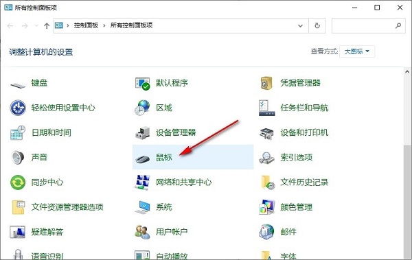Click the 凭据管理器 text label
Viewport: 412px width, 260px height.
[300, 83]
